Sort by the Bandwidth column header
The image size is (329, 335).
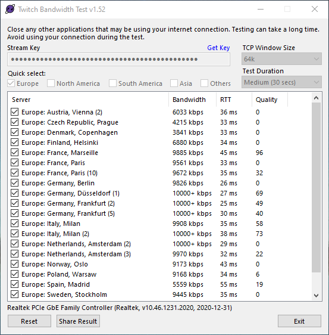pos(192,100)
